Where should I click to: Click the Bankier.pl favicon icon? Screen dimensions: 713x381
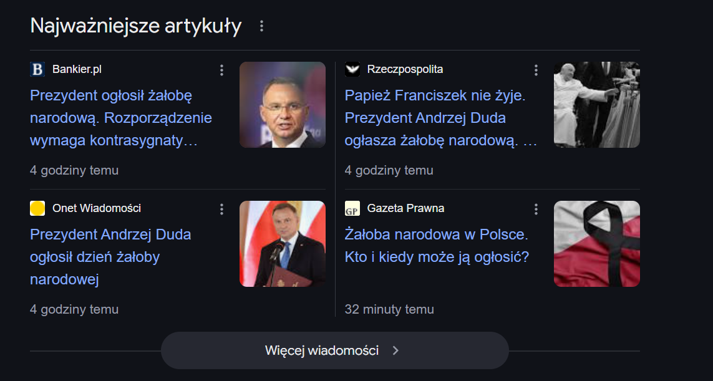tap(37, 69)
